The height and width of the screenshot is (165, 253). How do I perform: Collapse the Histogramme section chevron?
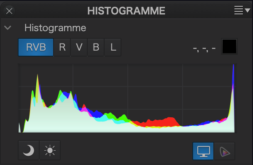tap(8, 28)
